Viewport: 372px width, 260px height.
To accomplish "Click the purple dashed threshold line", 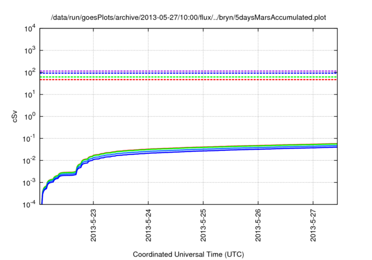I will click(x=188, y=71).
